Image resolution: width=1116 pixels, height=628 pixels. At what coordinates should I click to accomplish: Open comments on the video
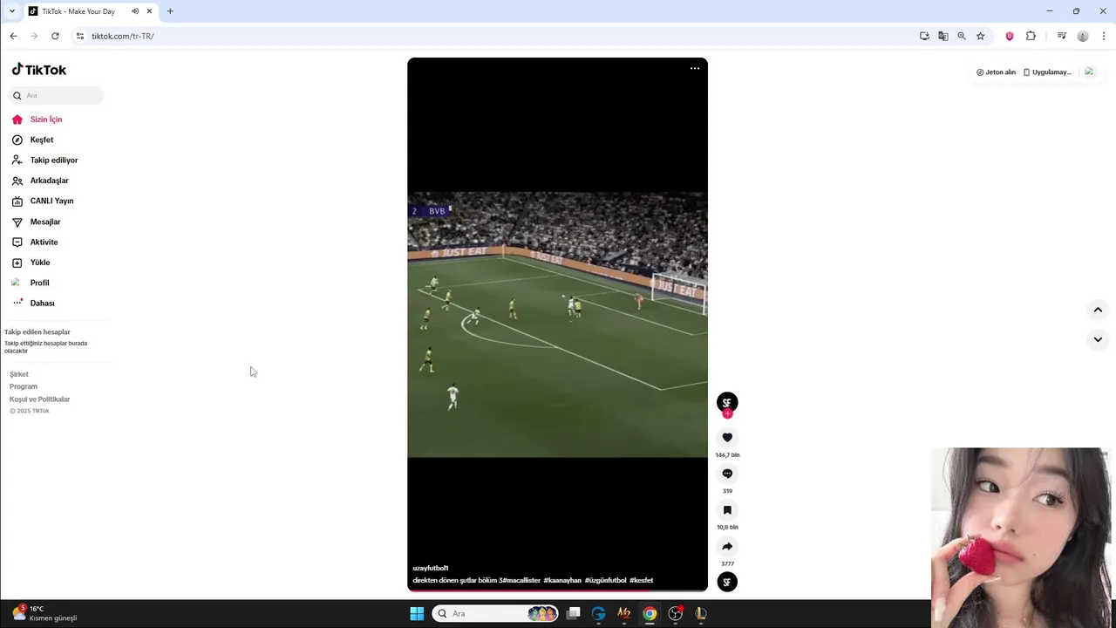point(727,474)
